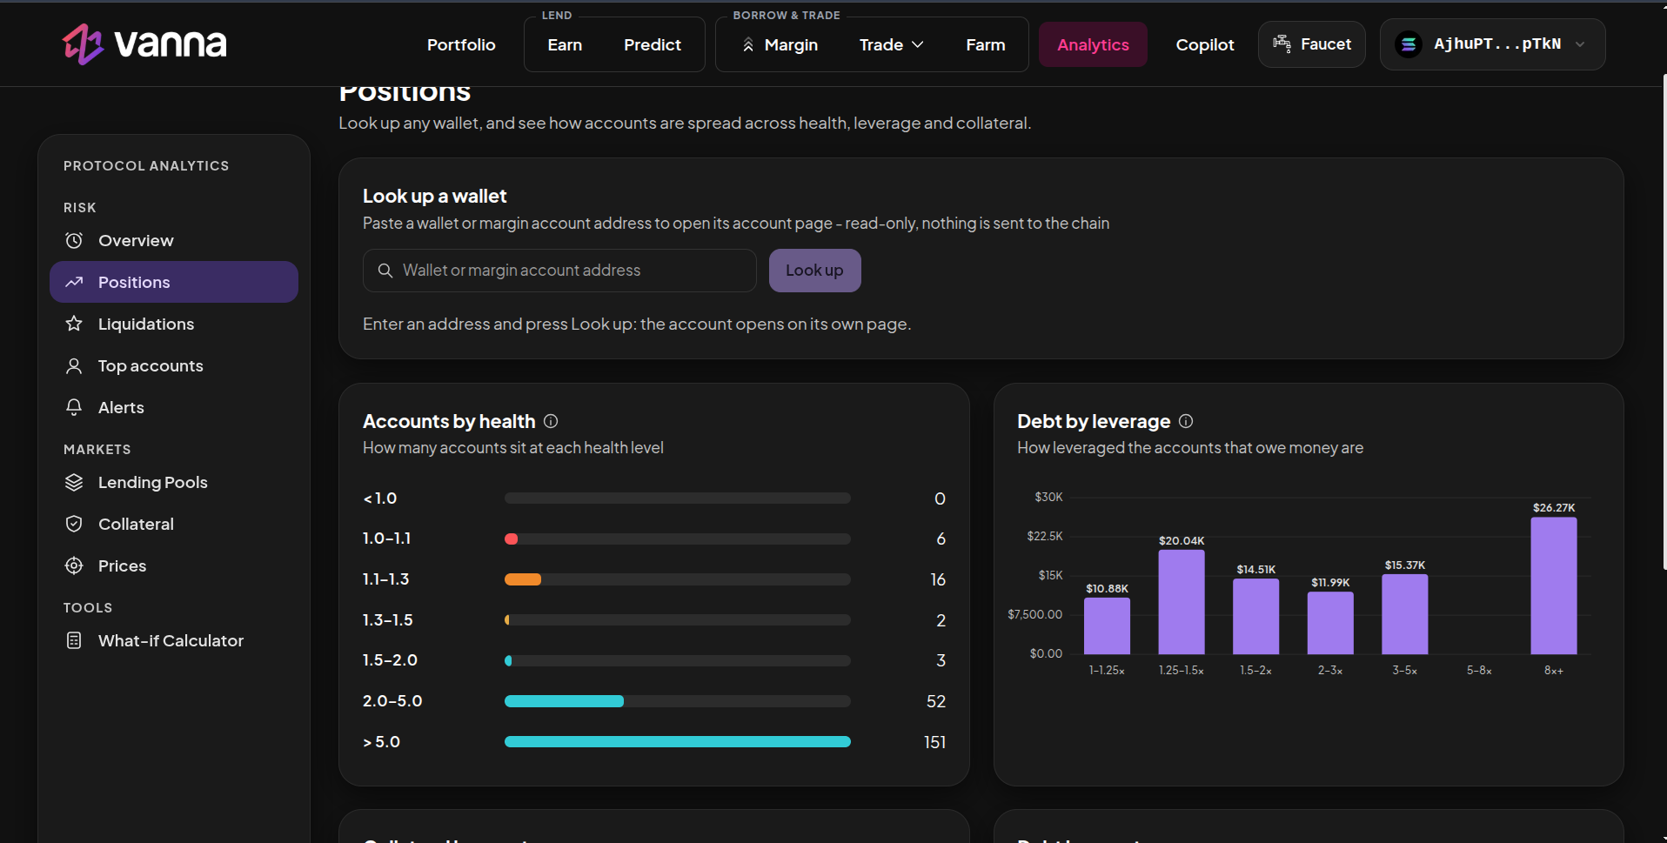
Task: Select the Analytics tab
Action: 1093,44
